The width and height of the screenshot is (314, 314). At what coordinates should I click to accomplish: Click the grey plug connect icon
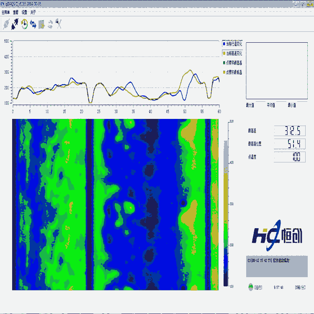(6, 25)
